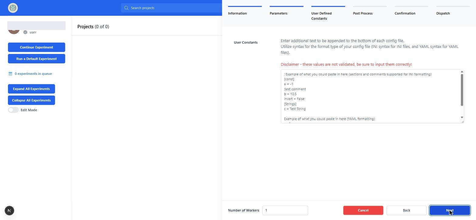This screenshot has height=220, width=476.
Task: Click the search magnifier icon
Action: click(x=126, y=8)
